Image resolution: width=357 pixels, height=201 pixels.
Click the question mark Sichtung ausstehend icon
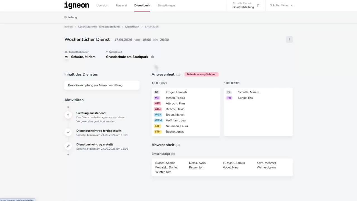click(x=68, y=115)
